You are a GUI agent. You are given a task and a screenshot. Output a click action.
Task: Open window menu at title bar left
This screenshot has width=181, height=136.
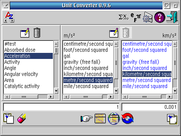click(x=6, y=6)
